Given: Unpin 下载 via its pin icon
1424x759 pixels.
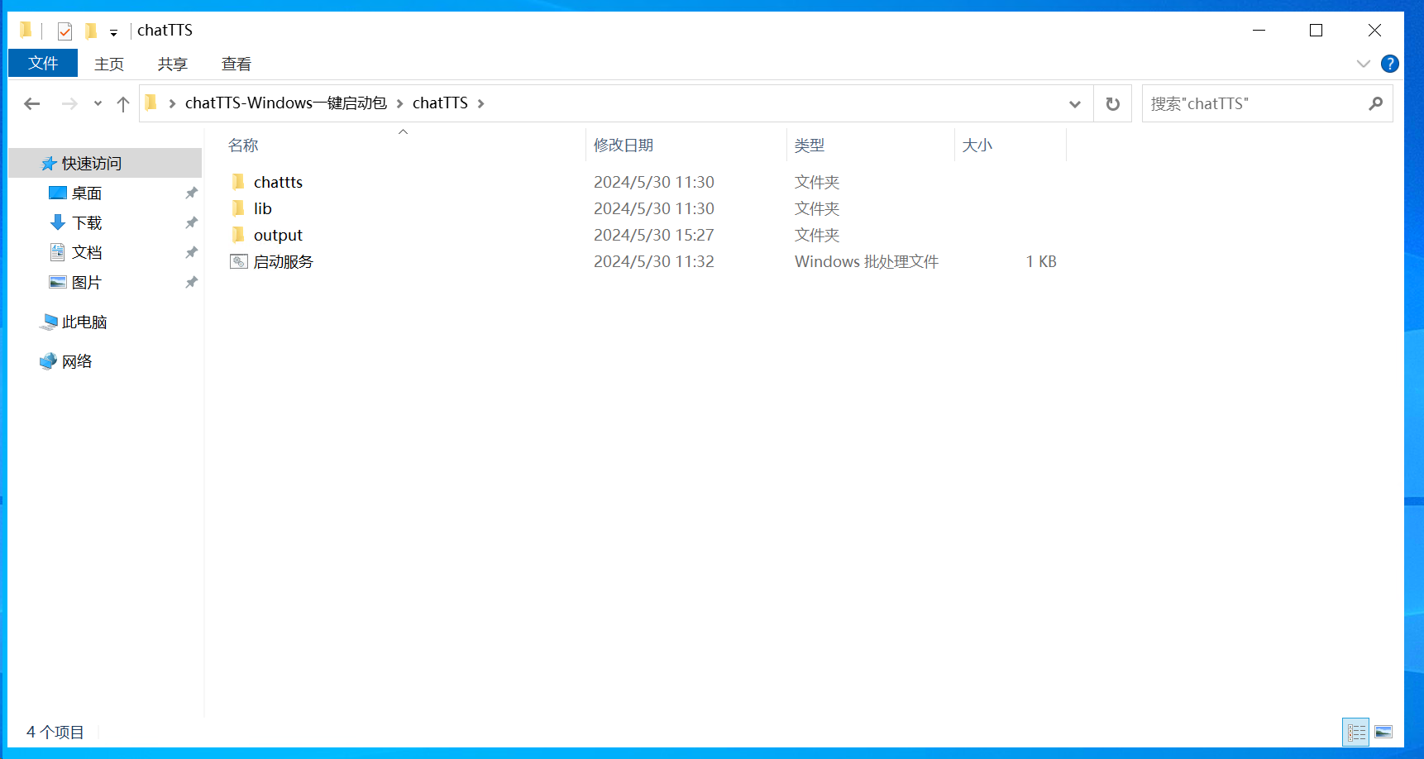Looking at the screenshot, I should [x=191, y=222].
